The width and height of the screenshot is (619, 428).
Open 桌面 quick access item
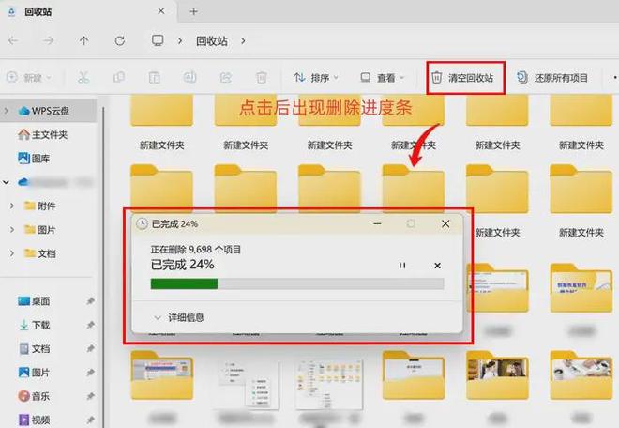tap(34, 301)
